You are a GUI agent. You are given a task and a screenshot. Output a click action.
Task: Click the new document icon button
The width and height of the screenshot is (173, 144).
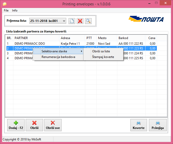coord(72,21)
